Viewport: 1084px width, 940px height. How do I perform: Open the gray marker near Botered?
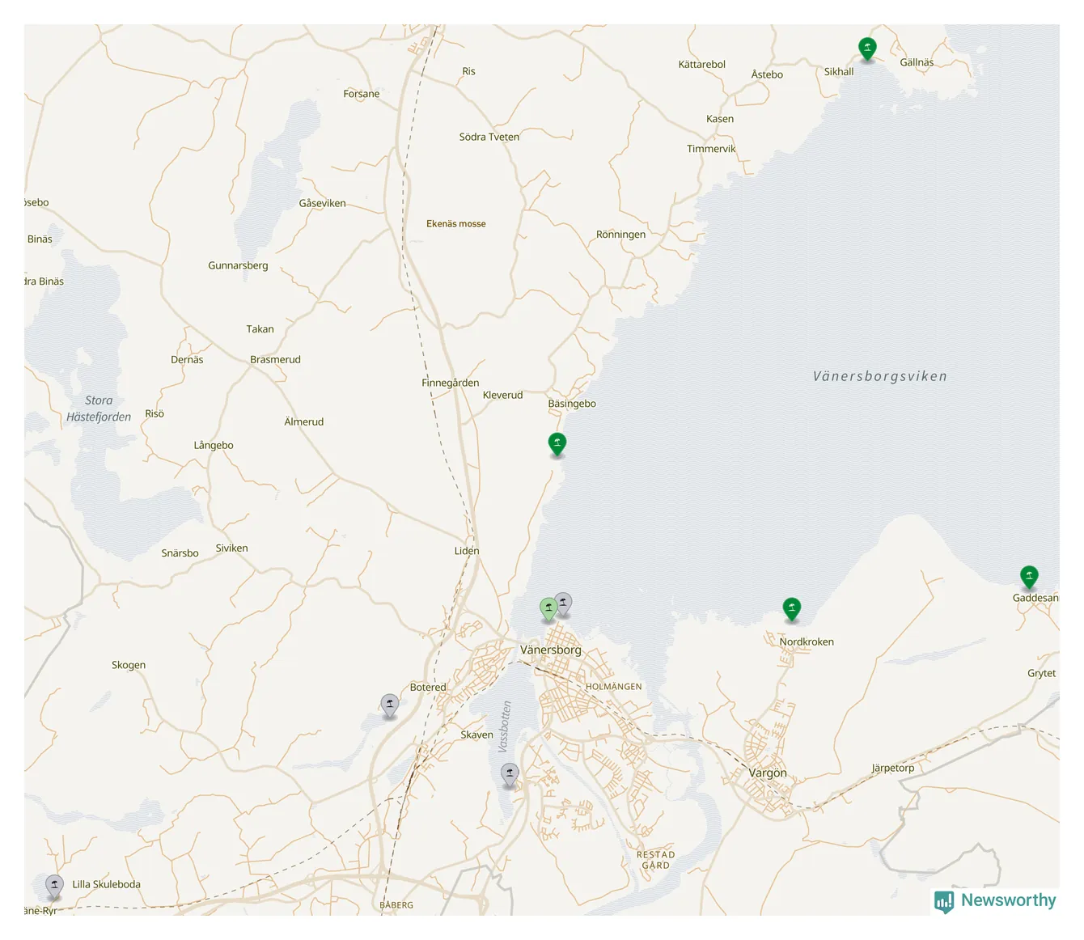(x=390, y=705)
